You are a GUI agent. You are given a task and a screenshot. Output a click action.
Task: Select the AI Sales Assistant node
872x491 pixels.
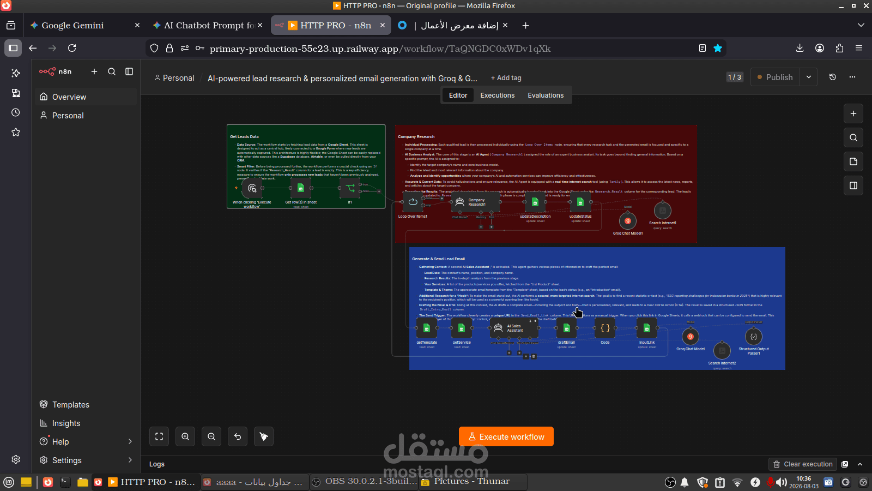click(x=514, y=328)
